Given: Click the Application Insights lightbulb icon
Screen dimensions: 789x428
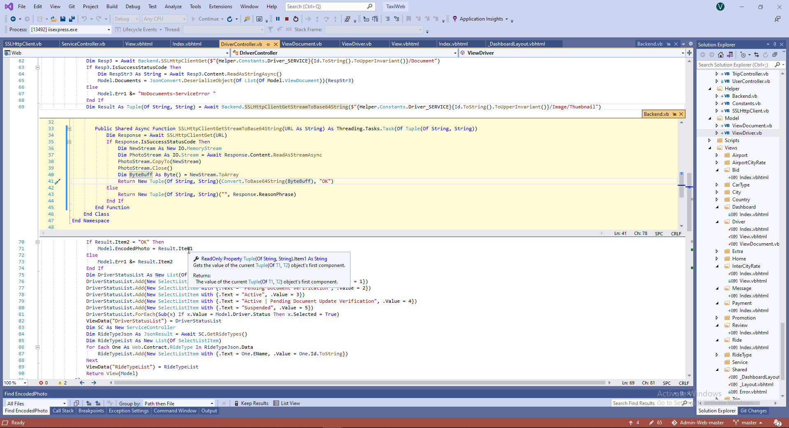Looking at the screenshot, I should tap(455, 19).
